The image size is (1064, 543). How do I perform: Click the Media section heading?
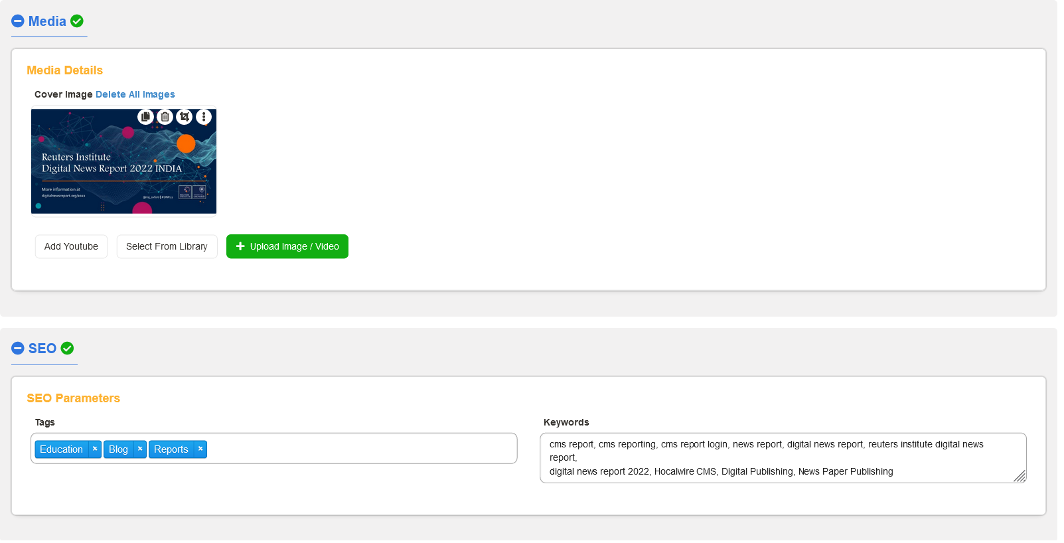point(47,21)
